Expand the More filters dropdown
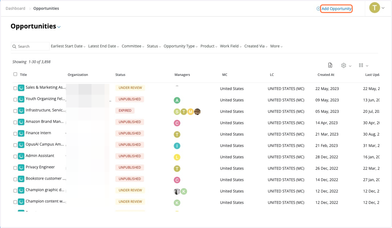The height and width of the screenshot is (228, 392). tap(276, 46)
